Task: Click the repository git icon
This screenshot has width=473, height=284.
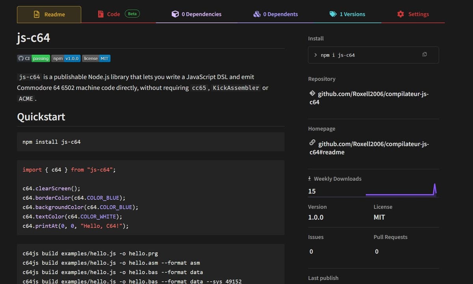Action: point(312,94)
